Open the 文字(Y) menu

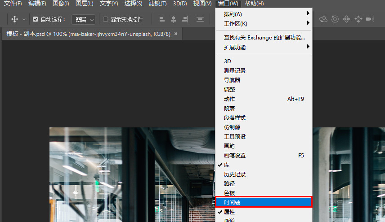109,4
